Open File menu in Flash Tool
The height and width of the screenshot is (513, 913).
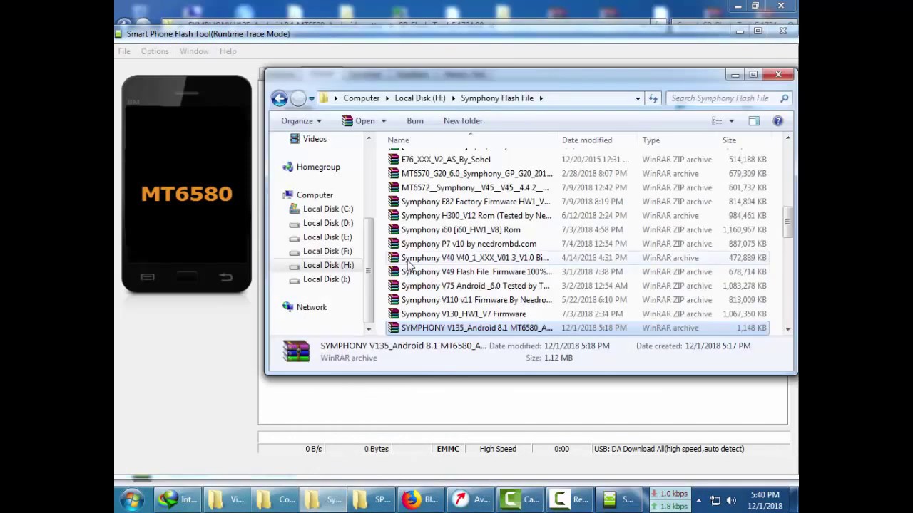tap(124, 51)
